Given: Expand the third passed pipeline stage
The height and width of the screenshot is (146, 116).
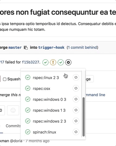Looking at the screenshot, I should coord(61,62).
